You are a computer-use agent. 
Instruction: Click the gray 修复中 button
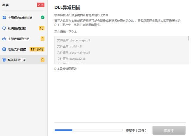169,130
